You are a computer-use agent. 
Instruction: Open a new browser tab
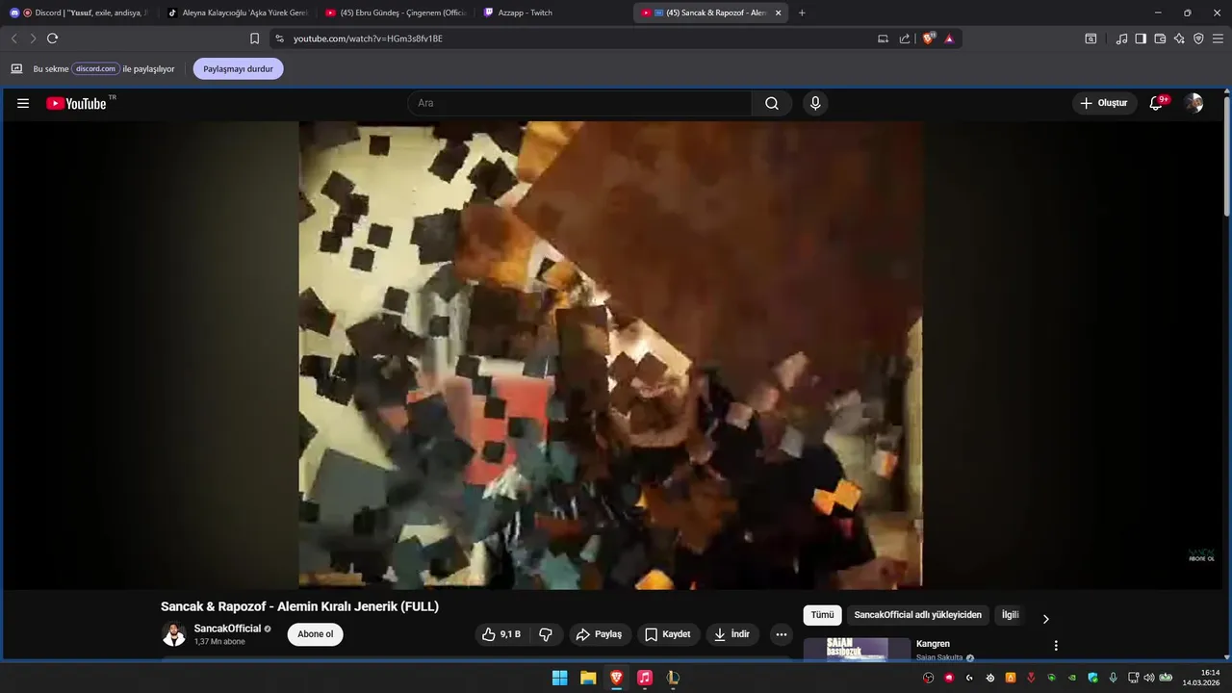click(x=802, y=13)
